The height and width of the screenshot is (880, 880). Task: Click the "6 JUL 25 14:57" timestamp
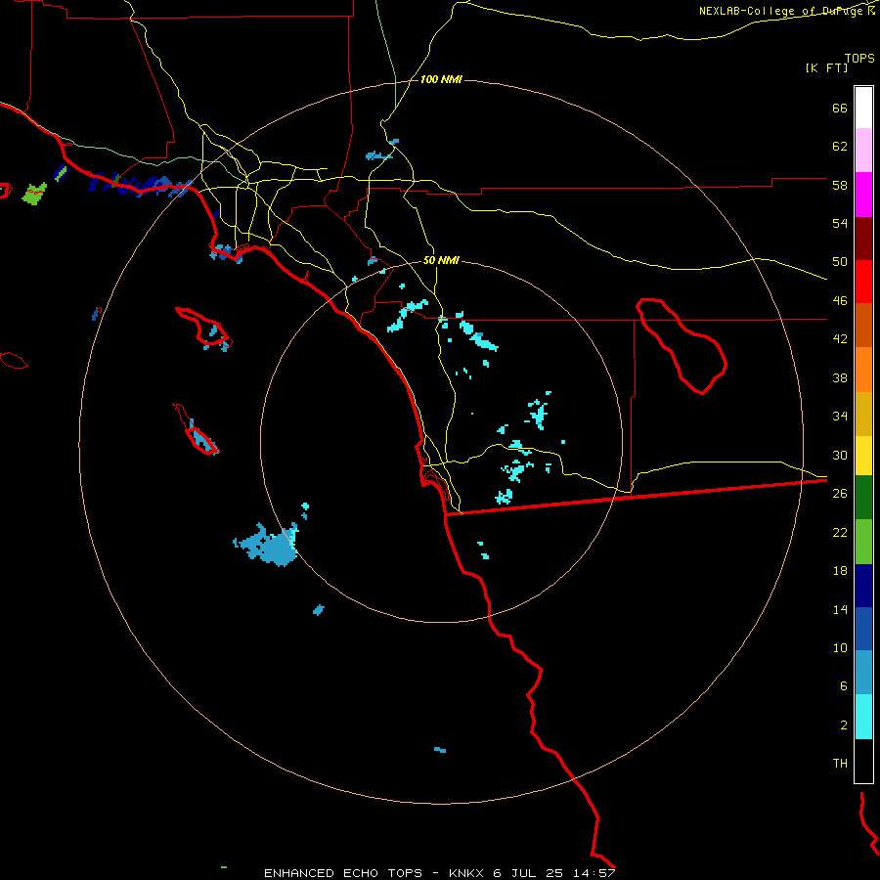[554, 873]
